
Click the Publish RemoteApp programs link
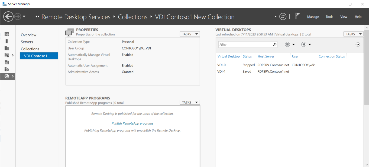coord(132,123)
